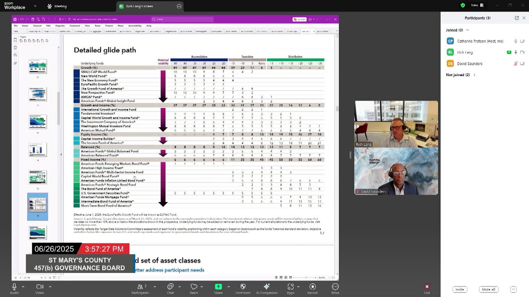Select the blurred blue-text link at the page bottom

(x=169, y=270)
